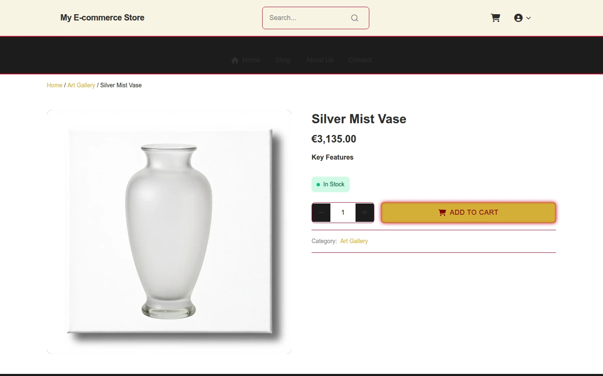Open the shopping cart icon in header

click(x=495, y=18)
